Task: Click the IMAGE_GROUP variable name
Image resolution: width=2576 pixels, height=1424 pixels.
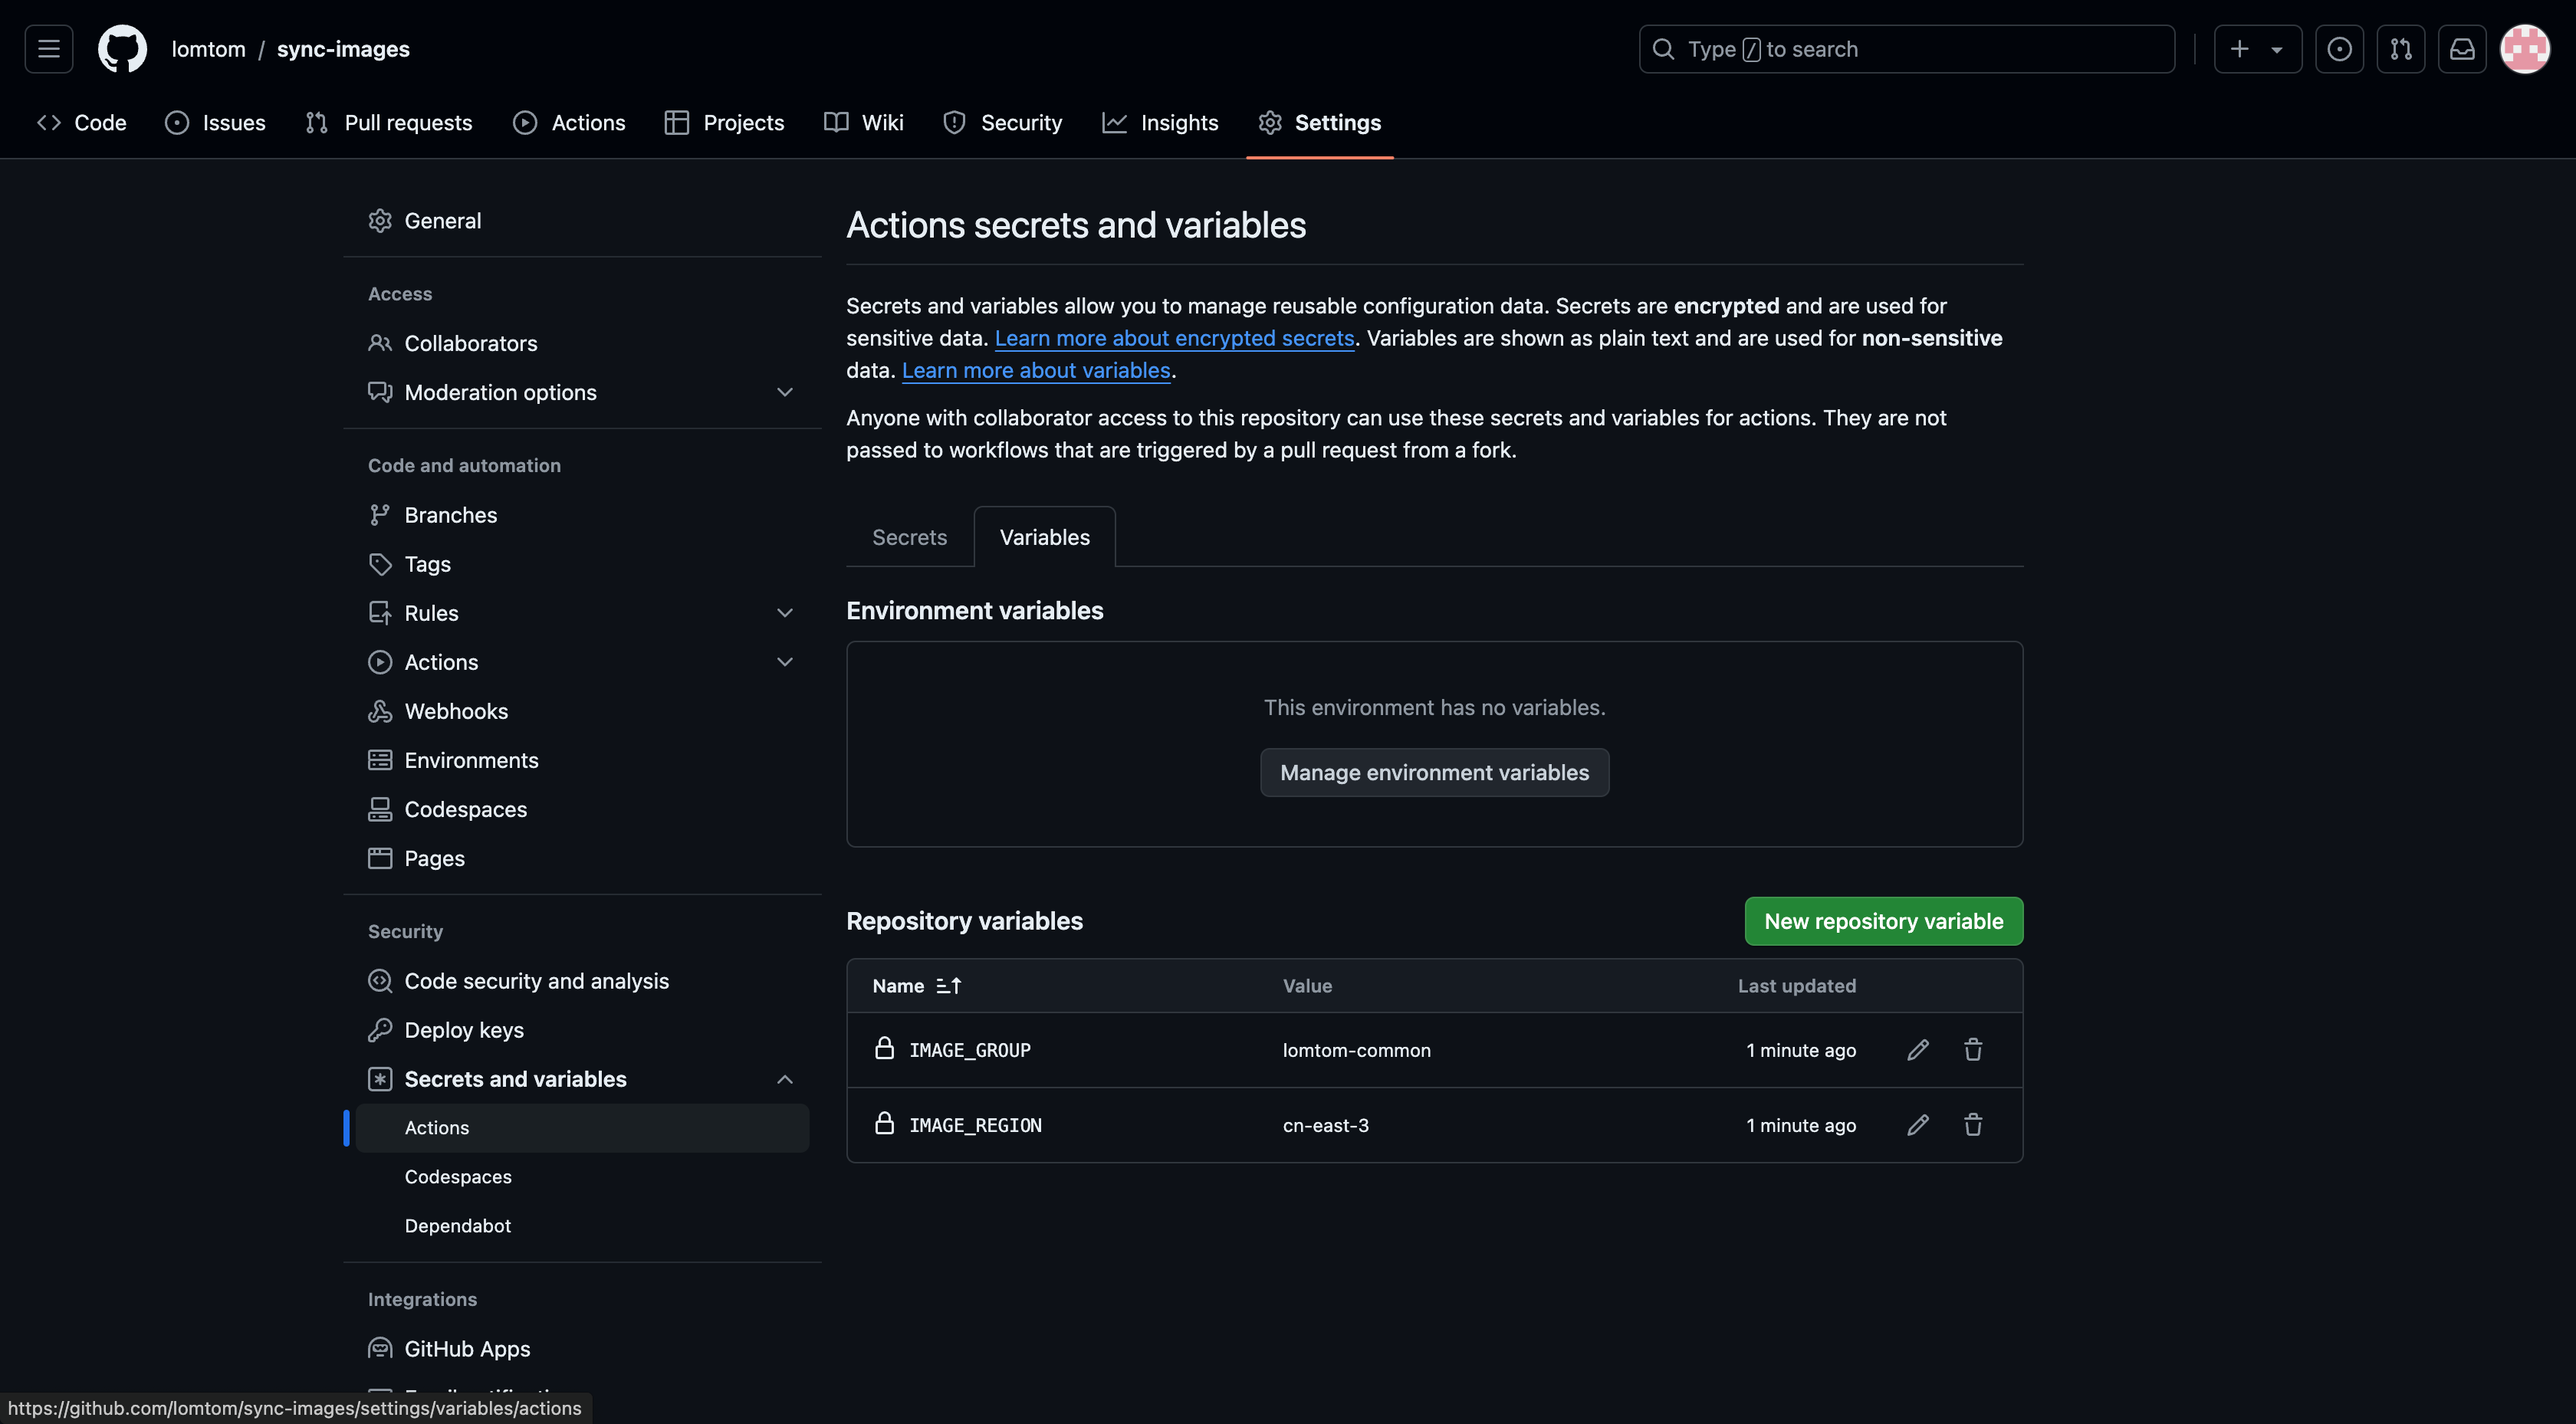Action: pos(969,1050)
